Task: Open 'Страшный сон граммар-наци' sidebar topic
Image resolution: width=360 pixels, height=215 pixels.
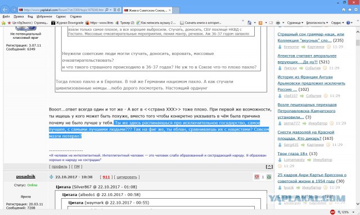Action: [310, 37]
